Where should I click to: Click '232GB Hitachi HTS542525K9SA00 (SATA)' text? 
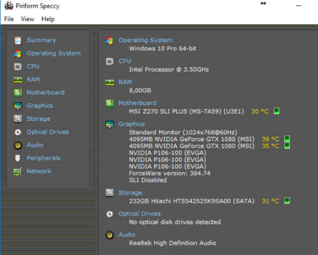tap(191, 201)
